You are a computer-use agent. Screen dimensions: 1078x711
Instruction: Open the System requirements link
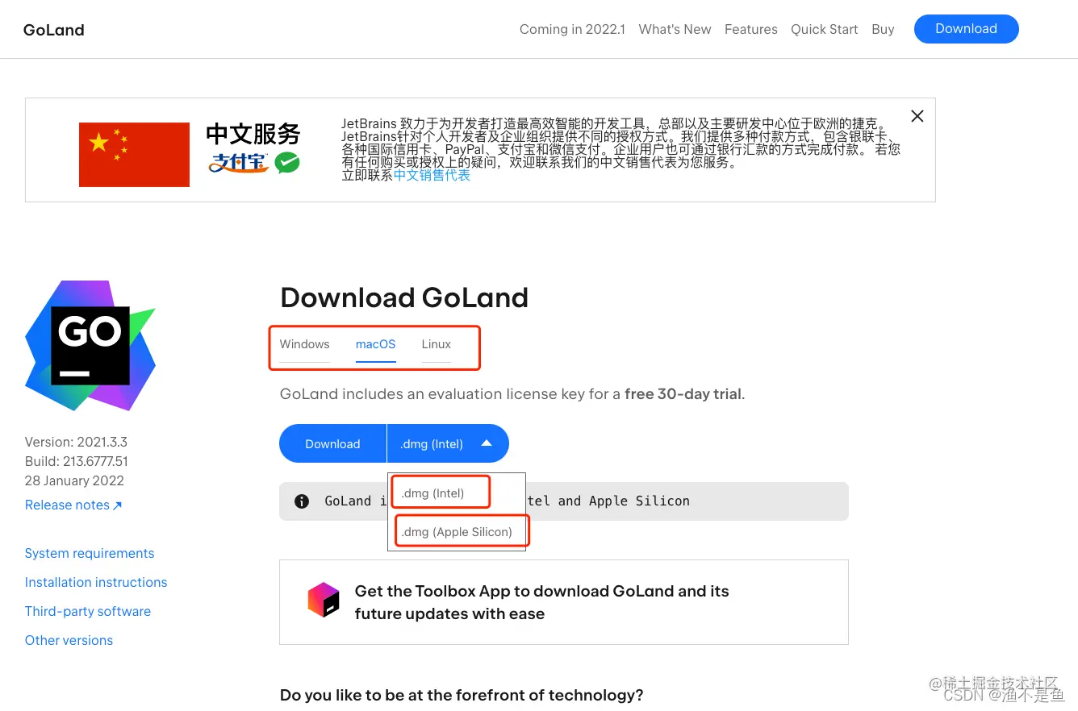(x=89, y=553)
